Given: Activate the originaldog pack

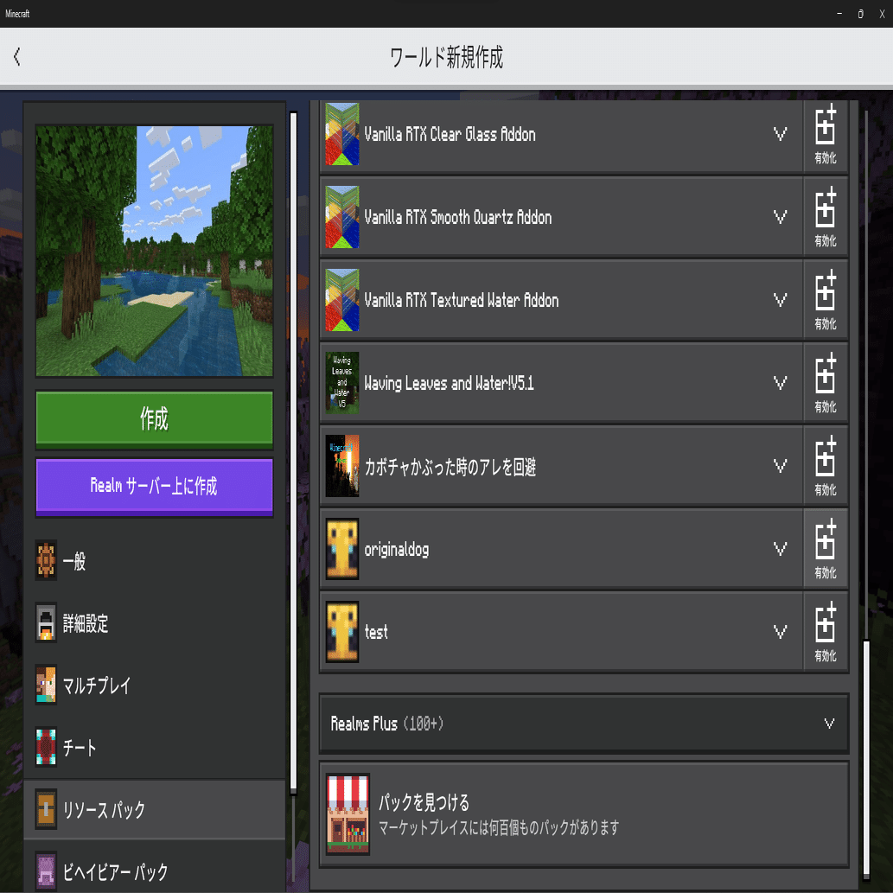Looking at the screenshot, I should click(826, 548).
